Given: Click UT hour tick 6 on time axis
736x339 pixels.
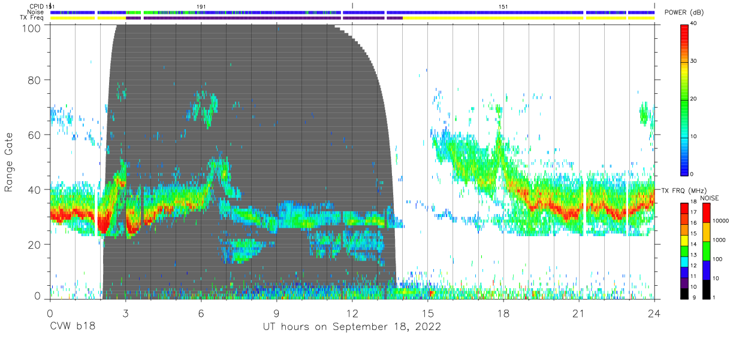Looking at the screenshot, I should pyautogui.click(x=201, y=312).
